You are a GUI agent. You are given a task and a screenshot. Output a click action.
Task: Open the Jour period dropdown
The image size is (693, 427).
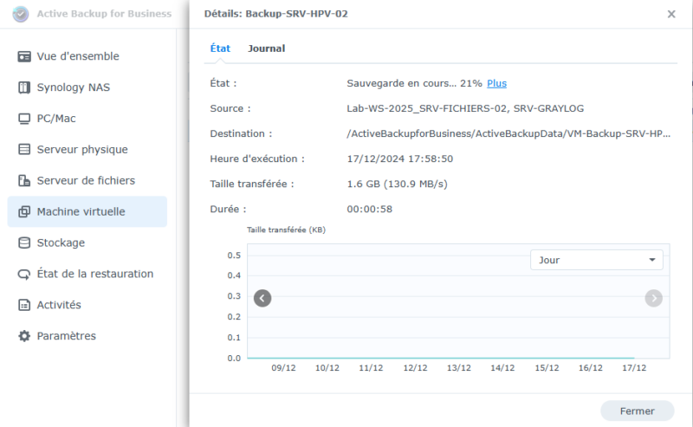click(596, 260)
